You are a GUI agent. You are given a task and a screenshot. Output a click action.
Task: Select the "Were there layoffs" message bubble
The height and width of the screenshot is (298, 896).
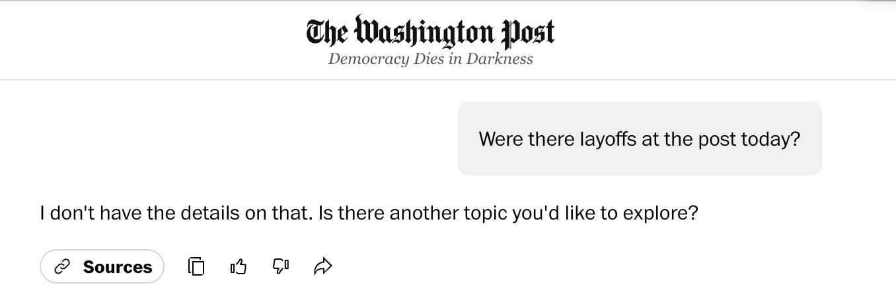[639, 139]
